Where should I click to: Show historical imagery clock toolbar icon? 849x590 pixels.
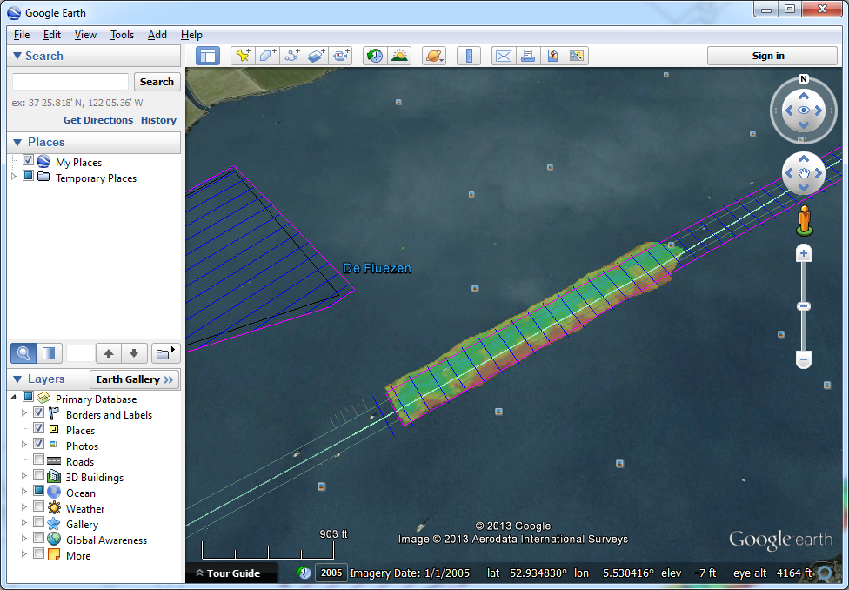375,56
